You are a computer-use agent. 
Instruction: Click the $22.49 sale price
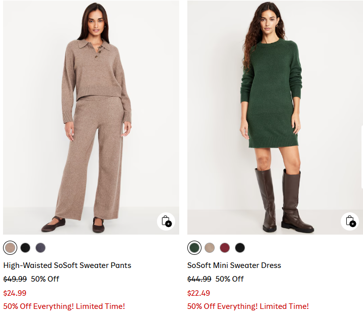(198, 293)
